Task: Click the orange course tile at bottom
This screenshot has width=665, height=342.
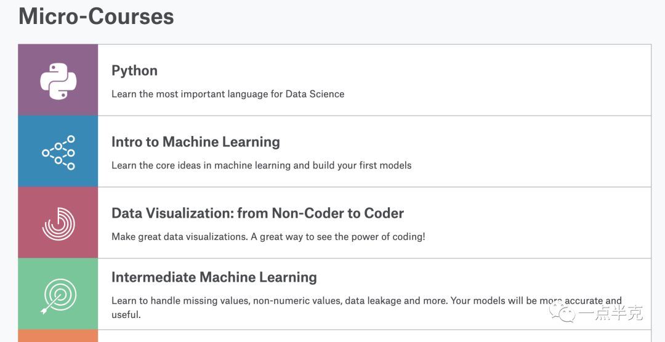Action: point(58,336)
